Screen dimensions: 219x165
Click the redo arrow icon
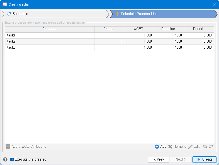(x=211, y=147)
